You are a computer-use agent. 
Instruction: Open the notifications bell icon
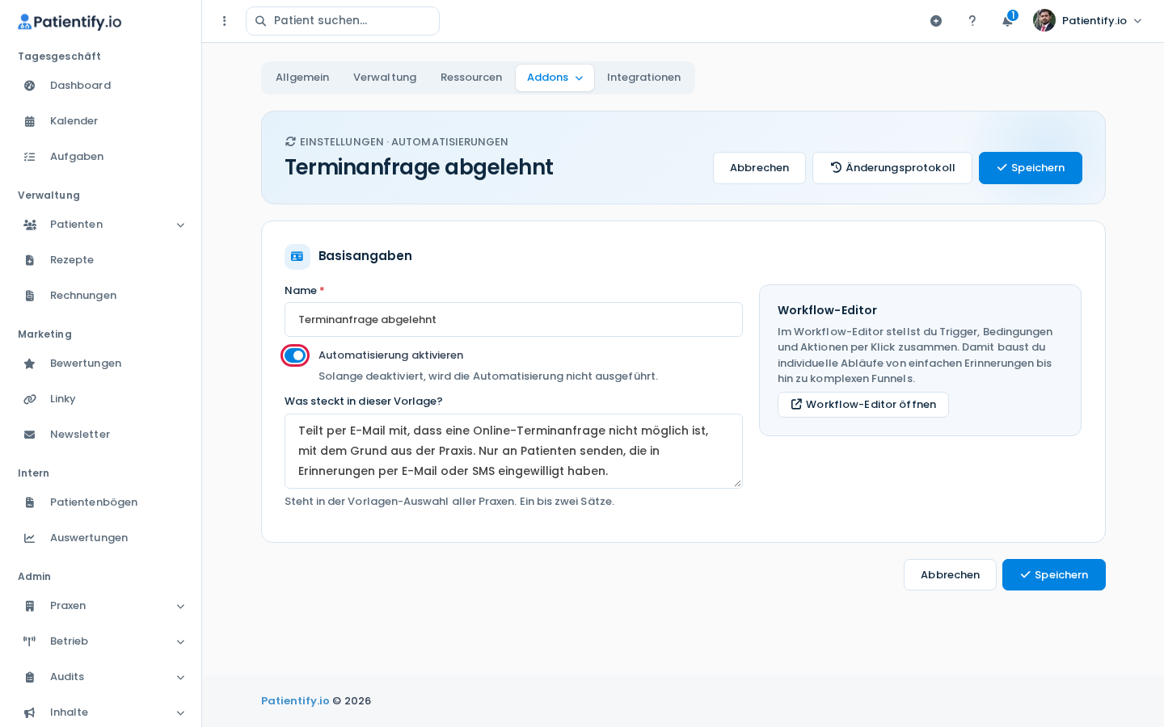coord(1007,21)
